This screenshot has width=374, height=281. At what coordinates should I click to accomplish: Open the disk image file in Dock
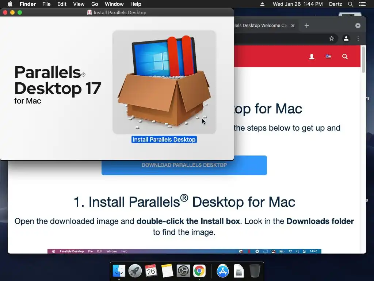click(239, 271)
